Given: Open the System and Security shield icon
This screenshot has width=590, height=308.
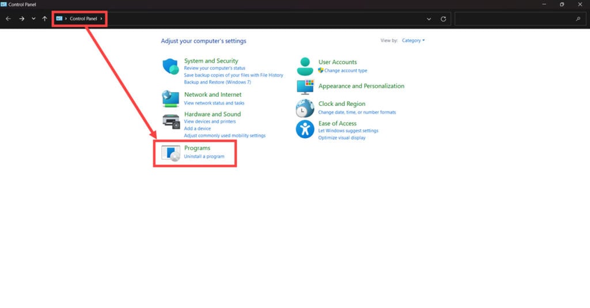Looking at the screenshot, I should (x=171, y=67).
